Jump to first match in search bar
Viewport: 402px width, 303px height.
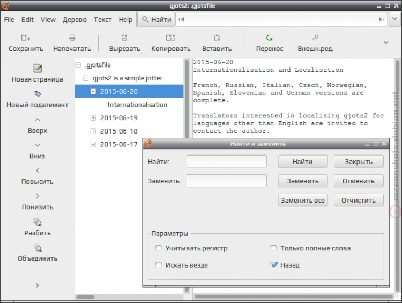coord(181,19)
